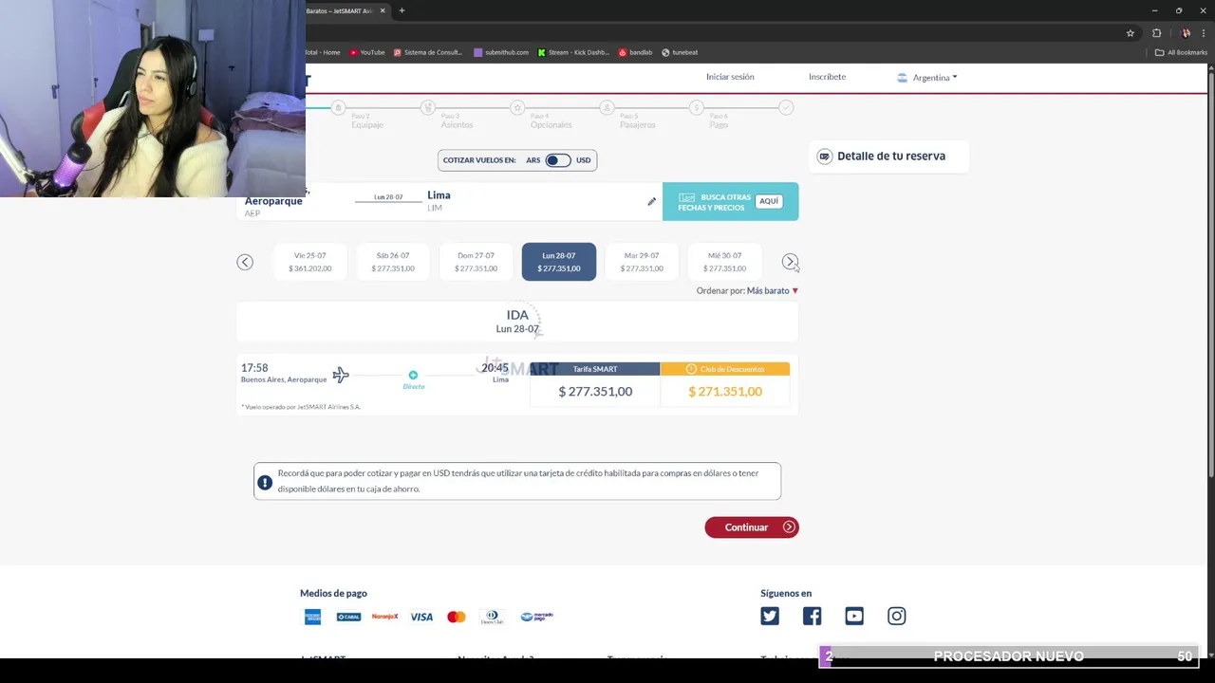Open the YouTube social icon
This screenshot has height=683, width=1215.
coord(854,616)
